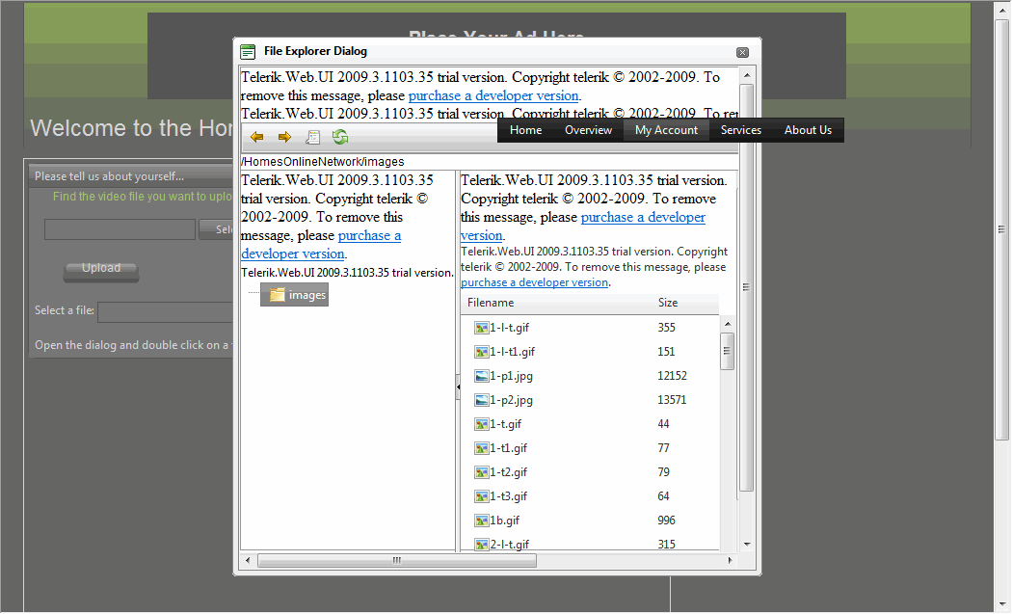Click the file list vertical scrollbar thumb
The image size is (1012, 614).
tap(728, 351)
